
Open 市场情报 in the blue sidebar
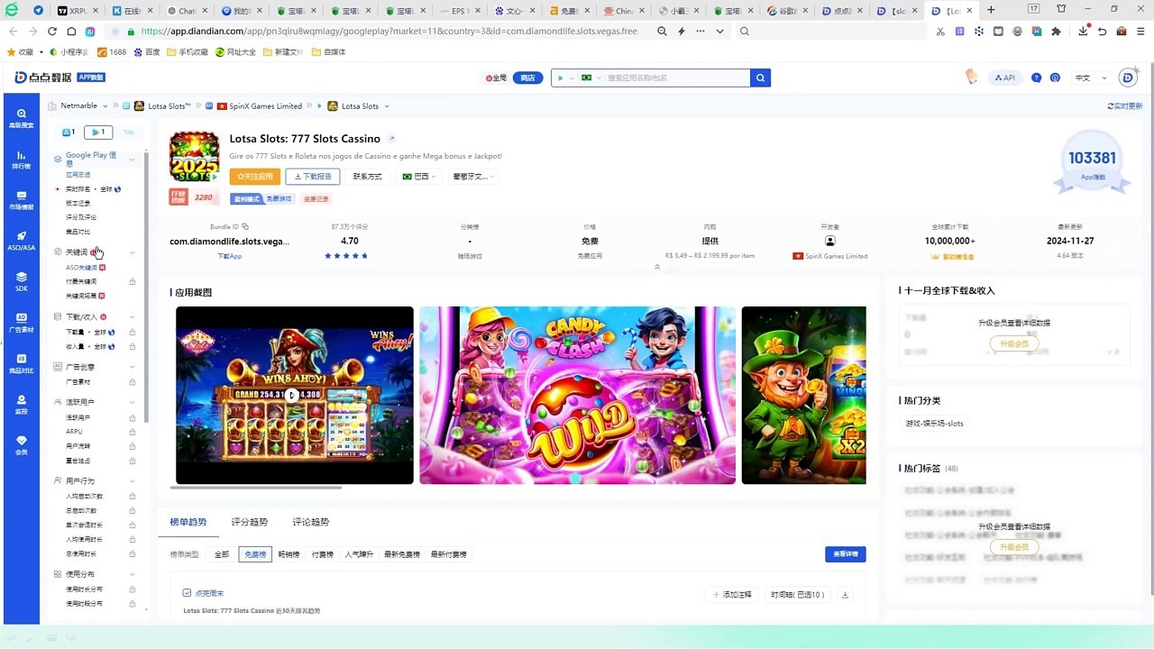pos(21,200)
